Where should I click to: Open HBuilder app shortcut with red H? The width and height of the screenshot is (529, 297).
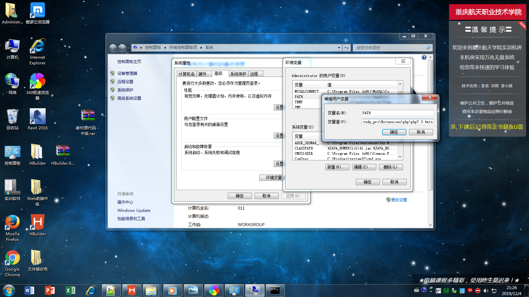(x=38, y=225)
